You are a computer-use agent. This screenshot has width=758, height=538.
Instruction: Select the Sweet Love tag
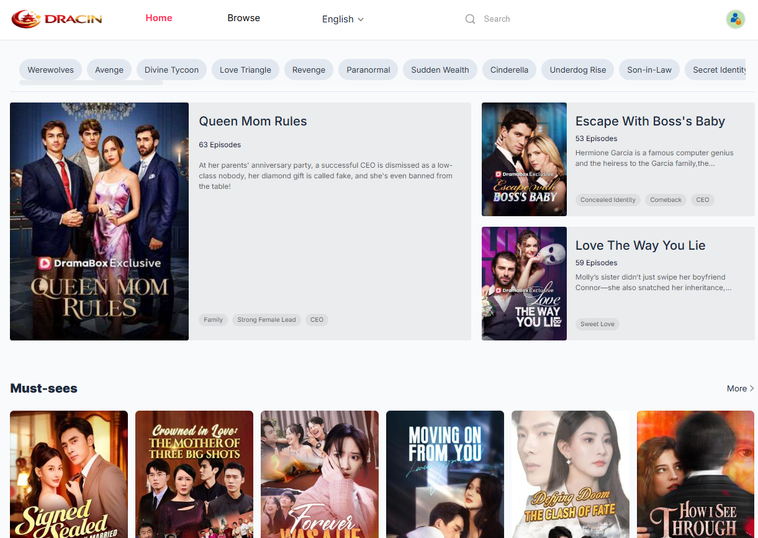[x=597, y=324]
